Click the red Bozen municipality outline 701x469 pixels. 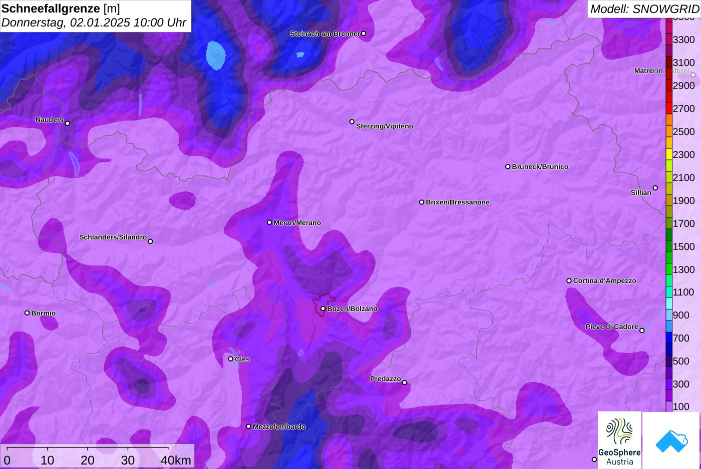tap(323, 305)
